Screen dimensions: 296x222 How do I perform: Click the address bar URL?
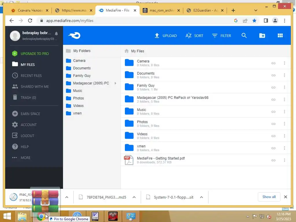(70, 21)
